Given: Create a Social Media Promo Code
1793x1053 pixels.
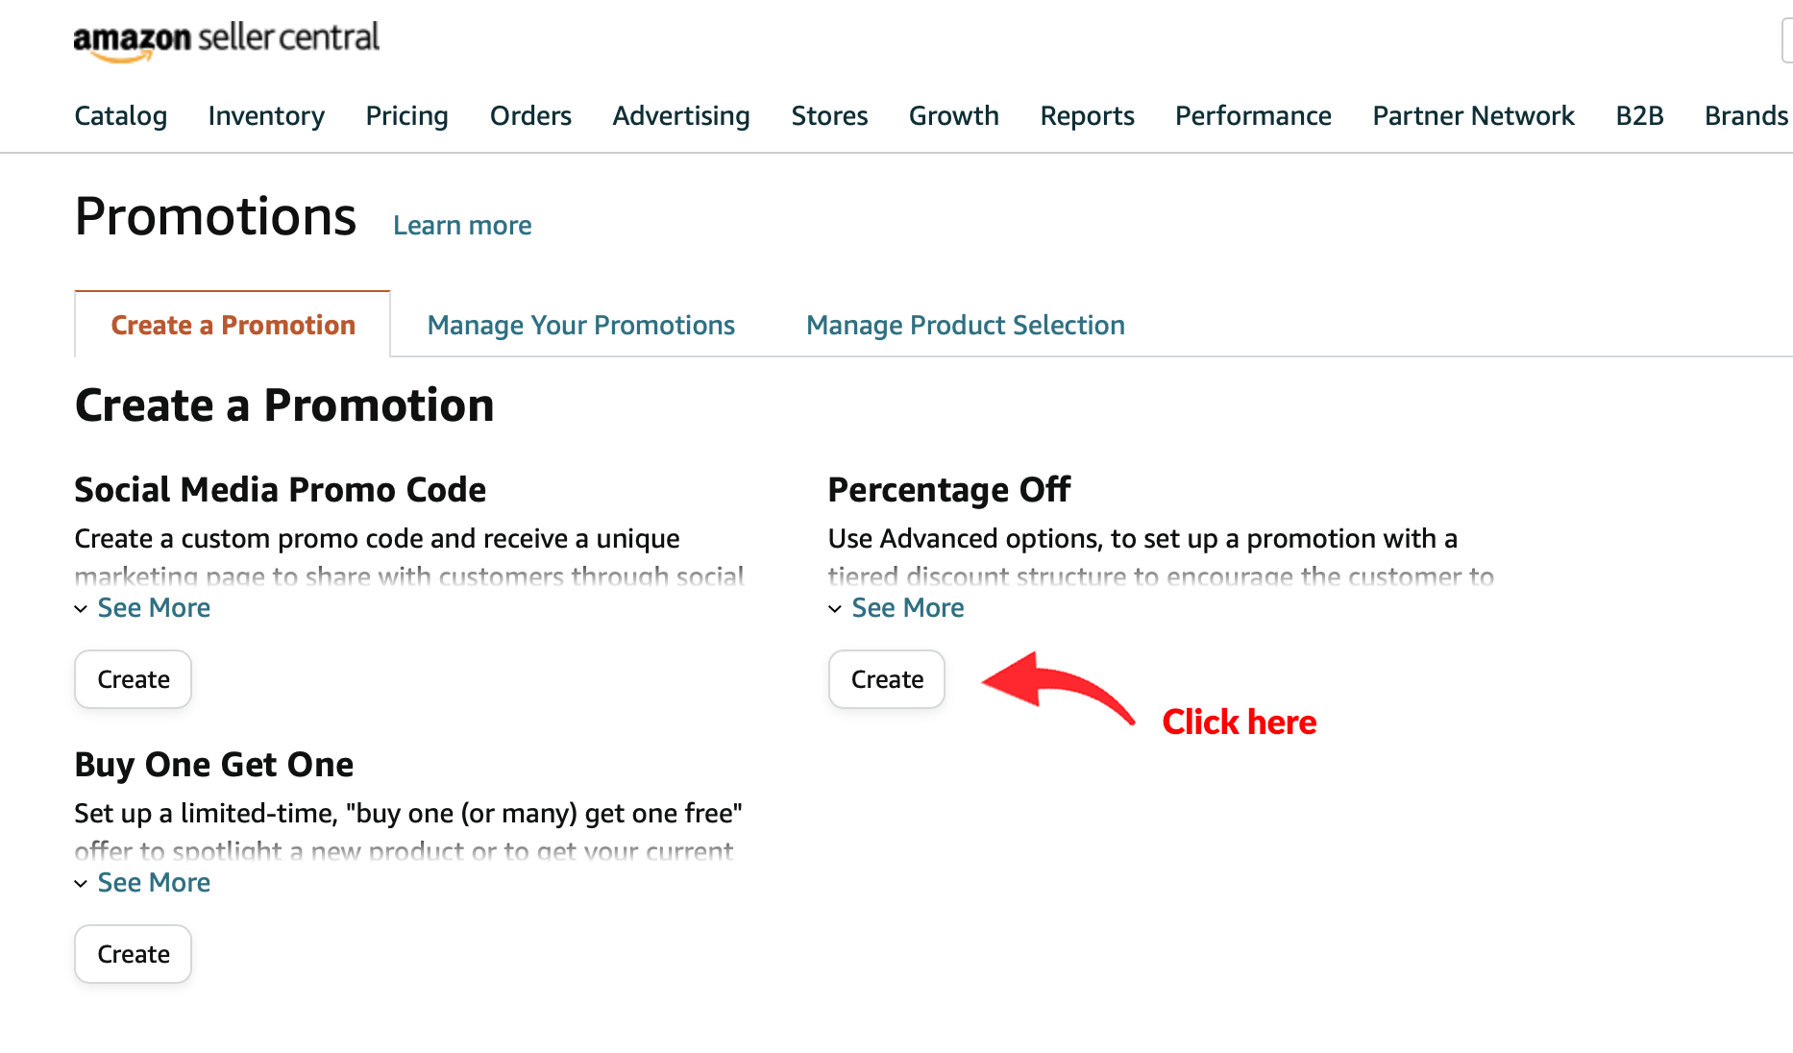Looking at the screenshot, I should click(x=134, y=679).
